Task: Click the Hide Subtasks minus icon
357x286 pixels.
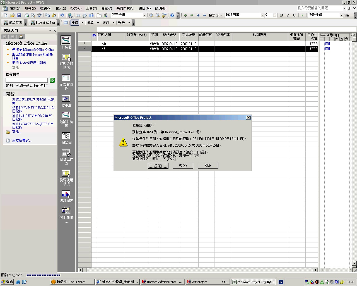Action: 205,15
